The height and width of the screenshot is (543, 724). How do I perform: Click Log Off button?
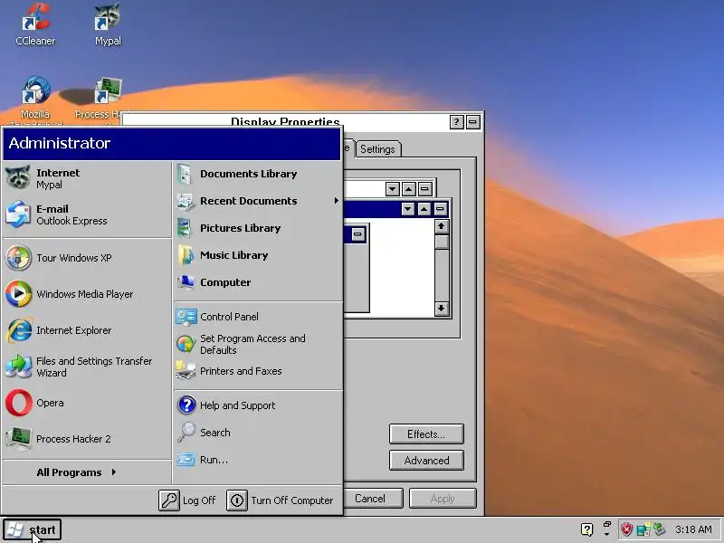click(x=187, y=500)
